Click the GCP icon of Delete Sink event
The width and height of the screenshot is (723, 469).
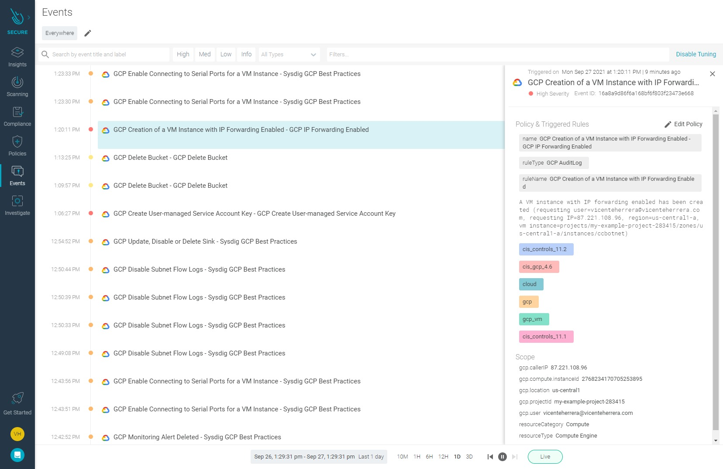106,242
